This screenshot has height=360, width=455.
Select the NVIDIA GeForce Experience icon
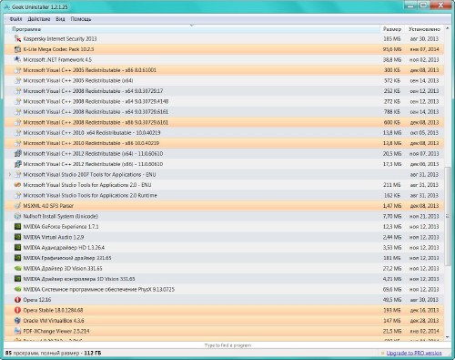17,227
